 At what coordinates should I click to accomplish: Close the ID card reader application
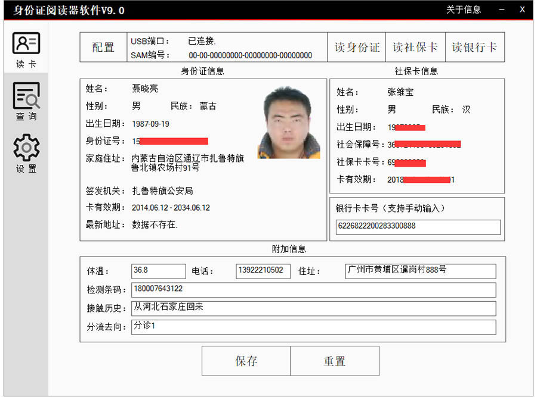[x=522, y=10]
